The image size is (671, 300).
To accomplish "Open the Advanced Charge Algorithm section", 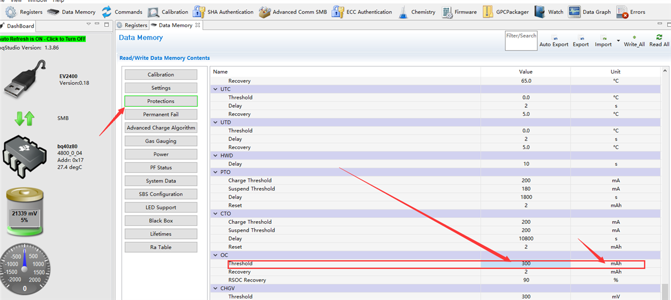I will pos(161,127).
